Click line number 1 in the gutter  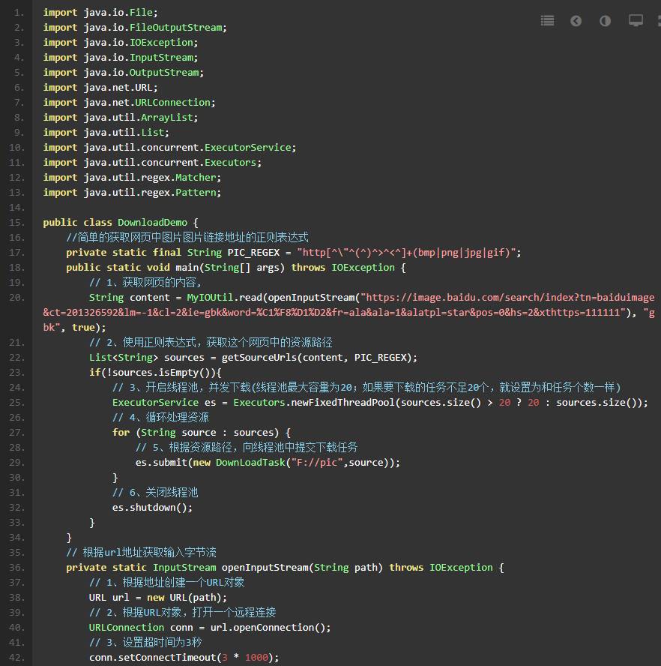[x=19, y=13]
